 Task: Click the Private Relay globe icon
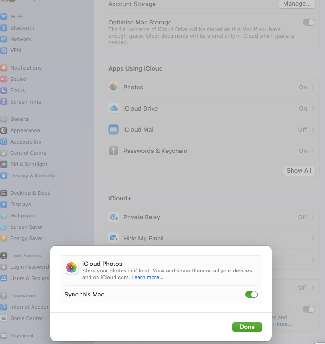(114, 217)
